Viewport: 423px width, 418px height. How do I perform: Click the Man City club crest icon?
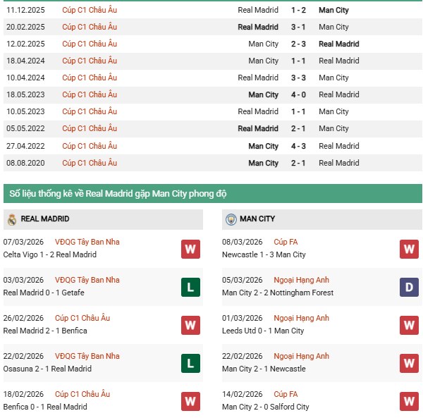click(x=231, y=219)
